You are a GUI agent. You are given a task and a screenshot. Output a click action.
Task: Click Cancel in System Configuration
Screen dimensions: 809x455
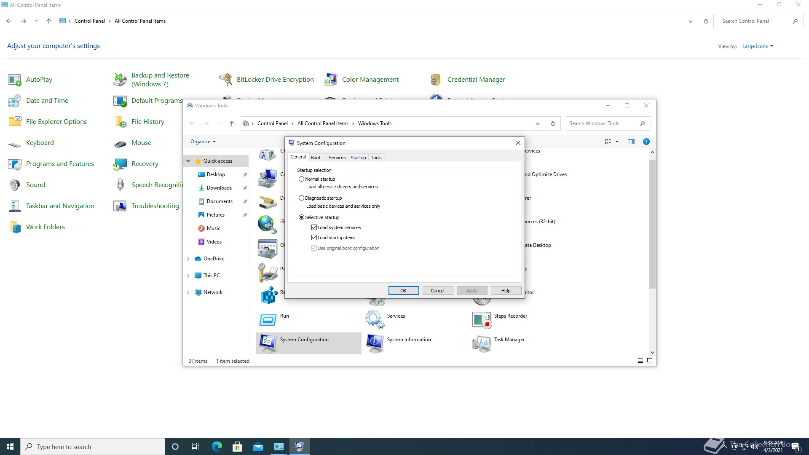point(437,291)
